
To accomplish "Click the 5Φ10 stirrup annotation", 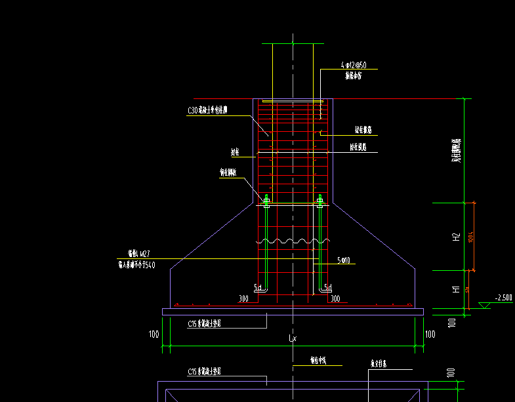I will [344, 260].
